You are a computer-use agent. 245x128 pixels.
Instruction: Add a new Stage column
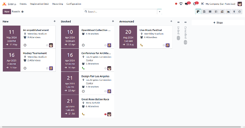tap(218, 22)
